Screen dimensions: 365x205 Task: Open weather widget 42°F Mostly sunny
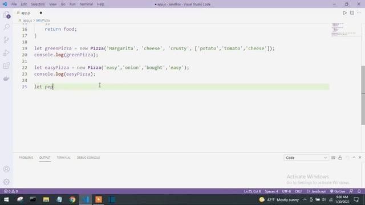pyautogui.click(x=279, y=200)
